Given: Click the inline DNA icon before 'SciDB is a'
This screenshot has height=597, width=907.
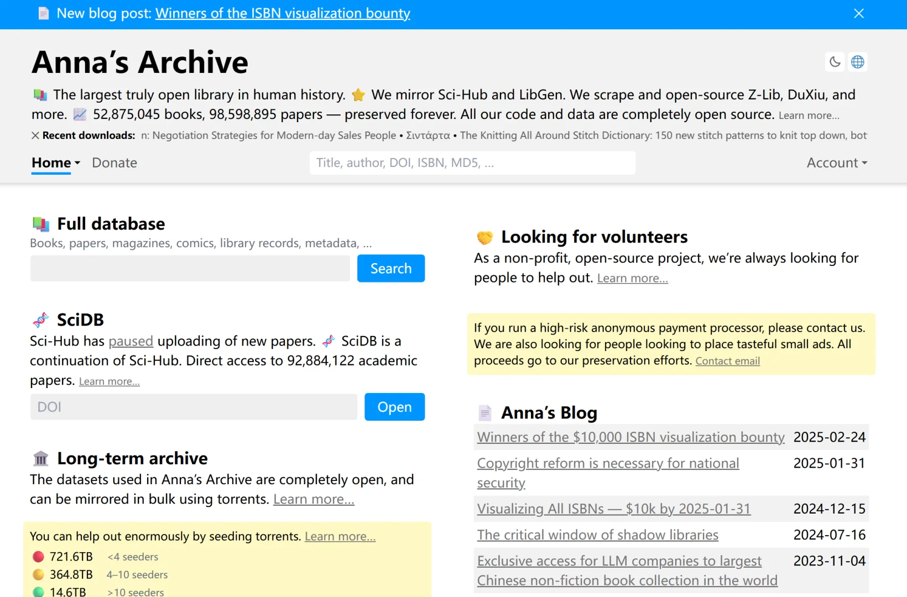Looking at the screenshot, I should click(329, 341).
